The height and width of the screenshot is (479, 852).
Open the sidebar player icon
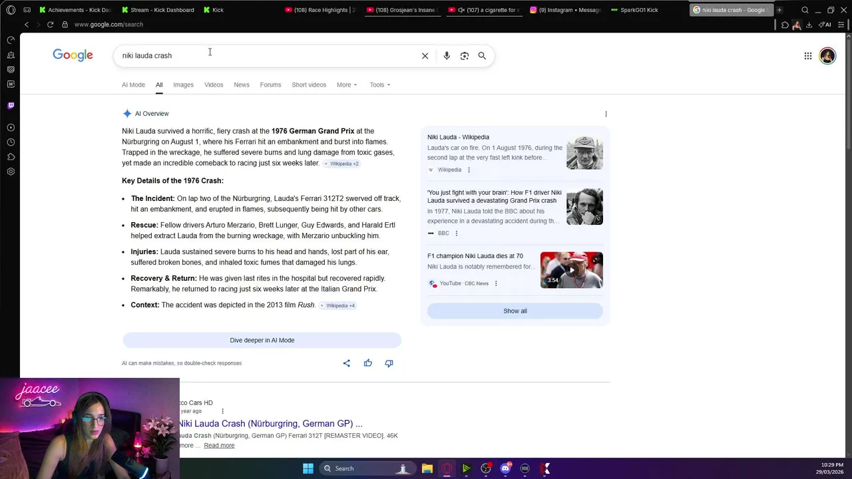tap(11, 128)
